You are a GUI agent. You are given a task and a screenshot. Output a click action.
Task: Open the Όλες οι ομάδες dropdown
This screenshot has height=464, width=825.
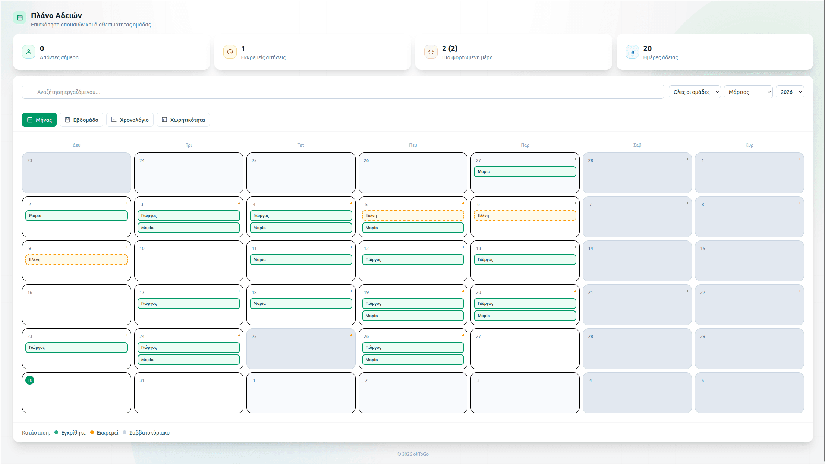pyautogui.click(x=694, y=92)
